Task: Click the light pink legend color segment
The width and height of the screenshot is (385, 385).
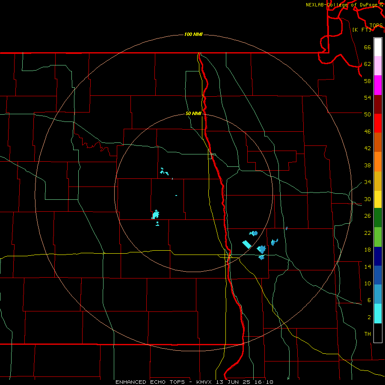Action: (x=378, y=66)
